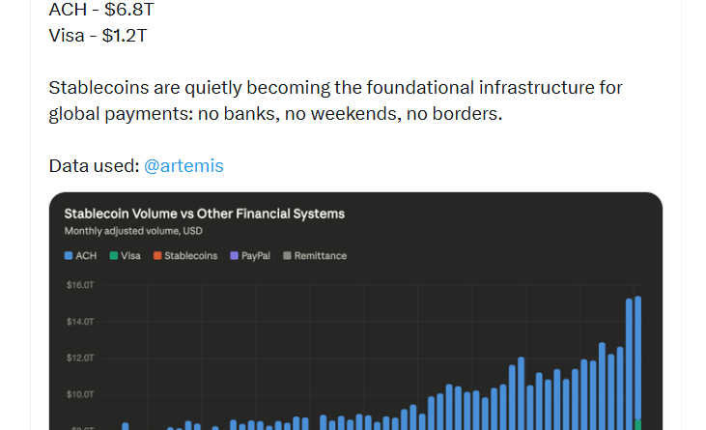Click the chart title about Stablecoin Volume

tap(204, 214)
